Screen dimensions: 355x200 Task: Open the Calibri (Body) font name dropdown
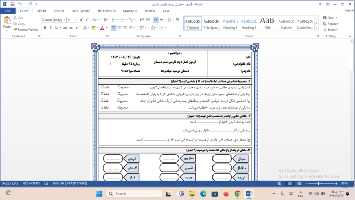(x=65, y=20)
